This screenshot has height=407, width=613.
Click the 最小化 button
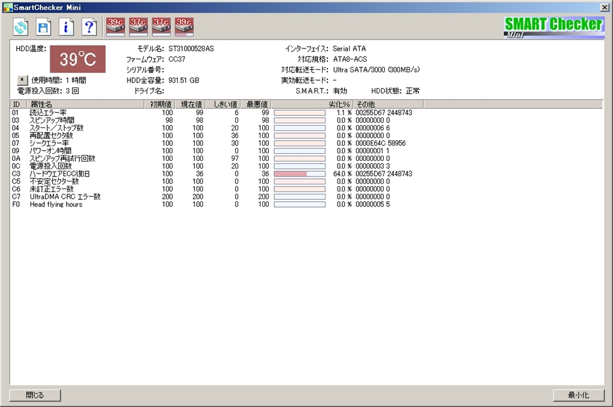pos(579,395)
